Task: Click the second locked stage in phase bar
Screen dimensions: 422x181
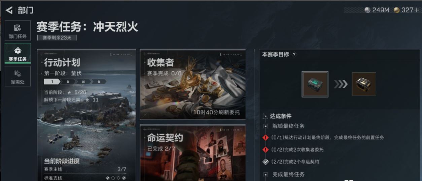Action: tap(83, 81)
